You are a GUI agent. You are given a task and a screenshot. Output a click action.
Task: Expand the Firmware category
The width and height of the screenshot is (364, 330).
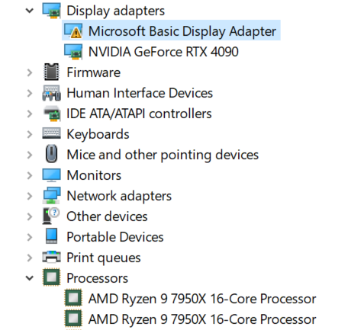pos(30,72)
